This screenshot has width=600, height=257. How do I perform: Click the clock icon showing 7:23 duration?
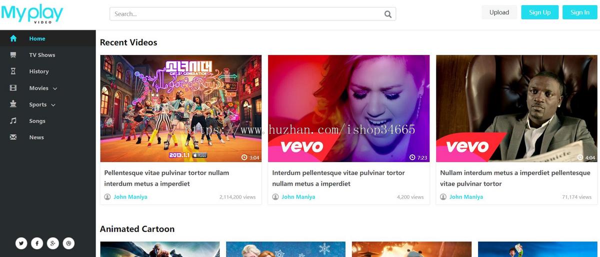412,157
